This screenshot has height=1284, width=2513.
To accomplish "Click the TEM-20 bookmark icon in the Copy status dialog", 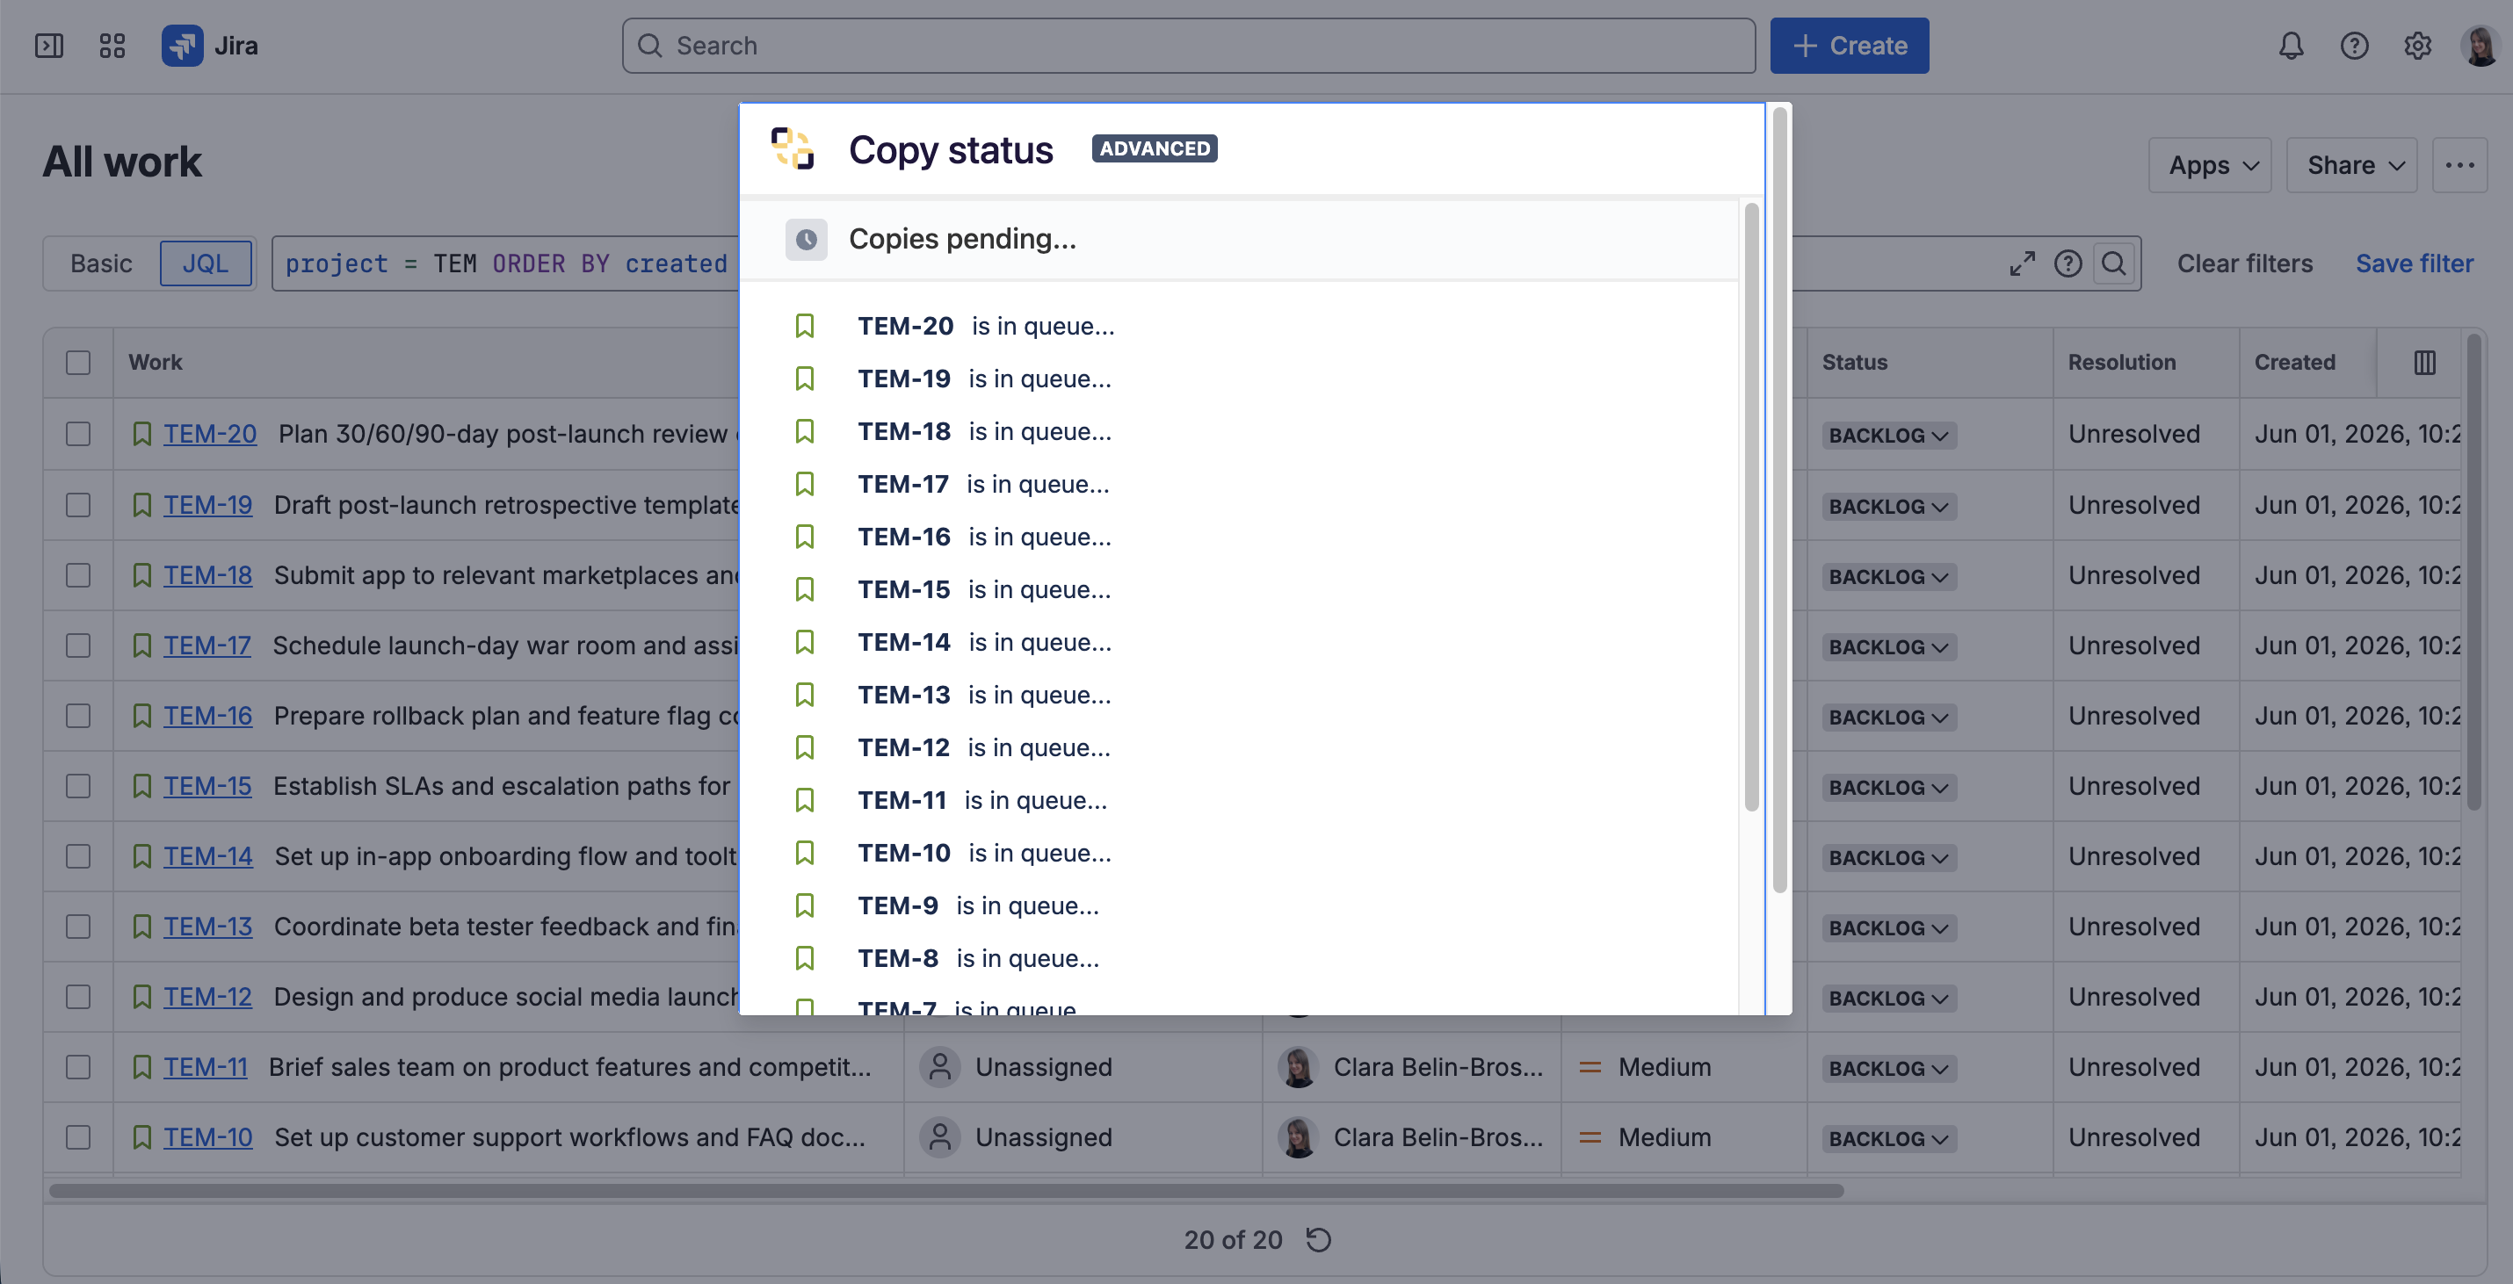I will (805, 326).
